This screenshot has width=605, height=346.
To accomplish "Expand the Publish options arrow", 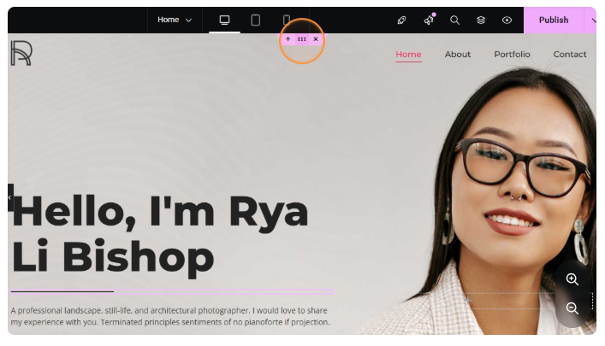I will point(591,20).
